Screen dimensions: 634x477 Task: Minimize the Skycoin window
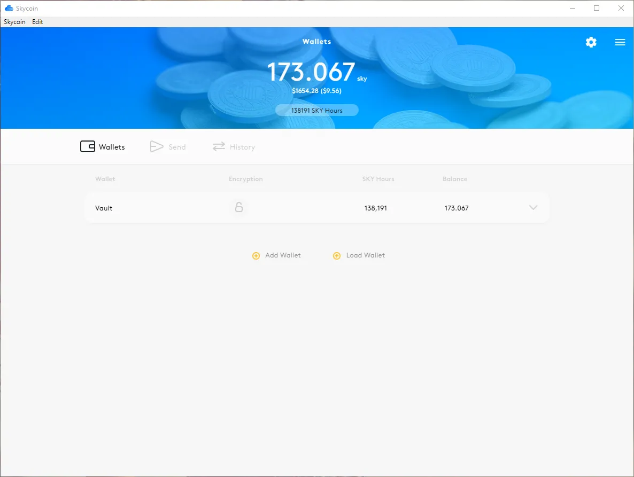[573, 8]
